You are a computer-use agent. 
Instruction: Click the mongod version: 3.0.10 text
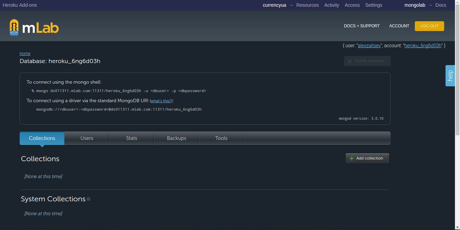361,119
